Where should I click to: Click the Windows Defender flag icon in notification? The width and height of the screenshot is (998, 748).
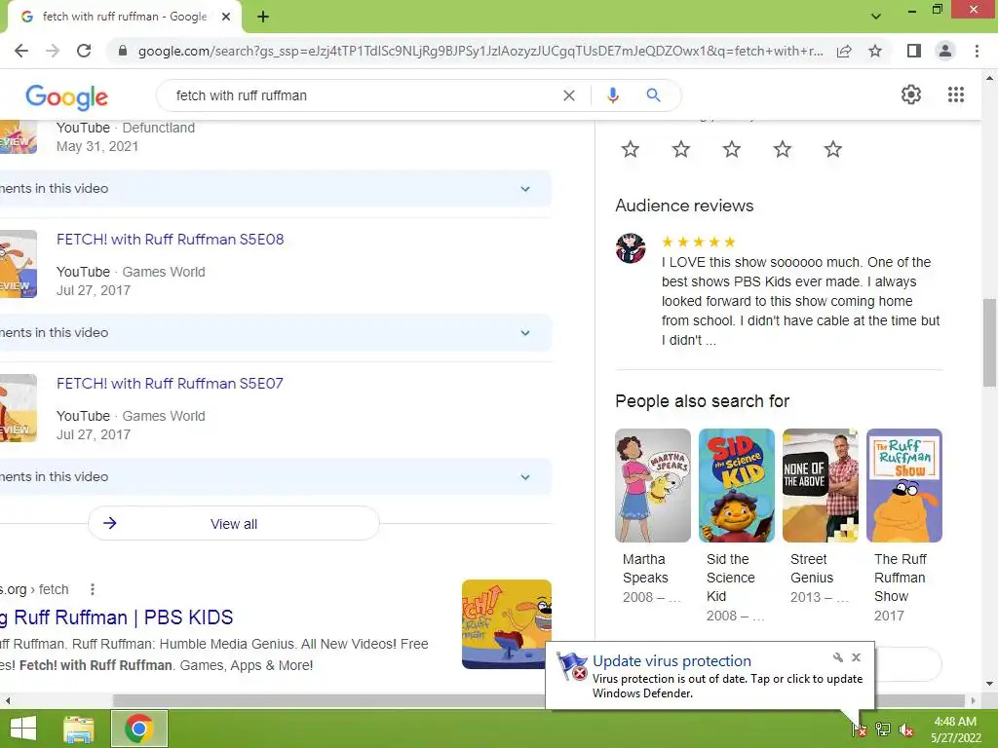point(571,666)
